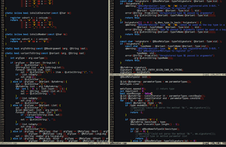Click the argToString prototype line
This screenshot has width=226, height=147.
click(x=46, y=48)
